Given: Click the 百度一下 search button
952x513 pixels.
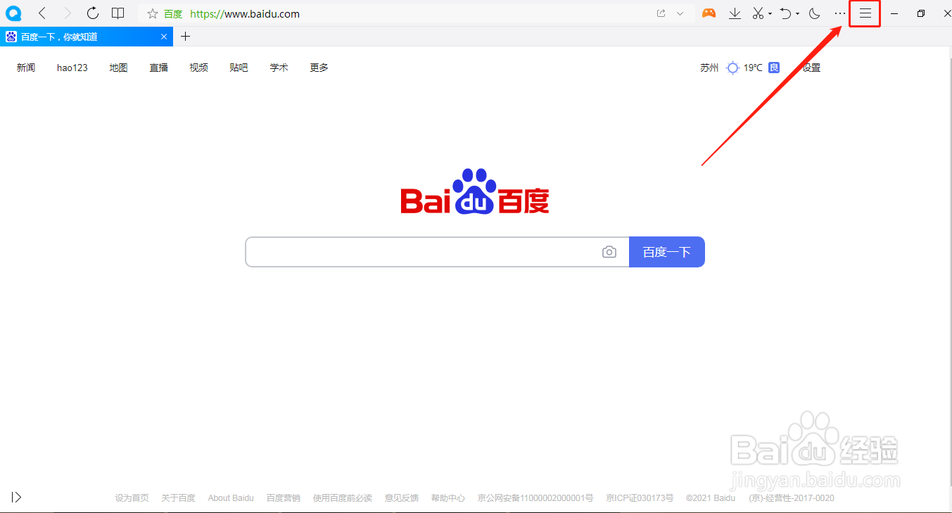Looking at the screenshot, I should tap(666, 251).
